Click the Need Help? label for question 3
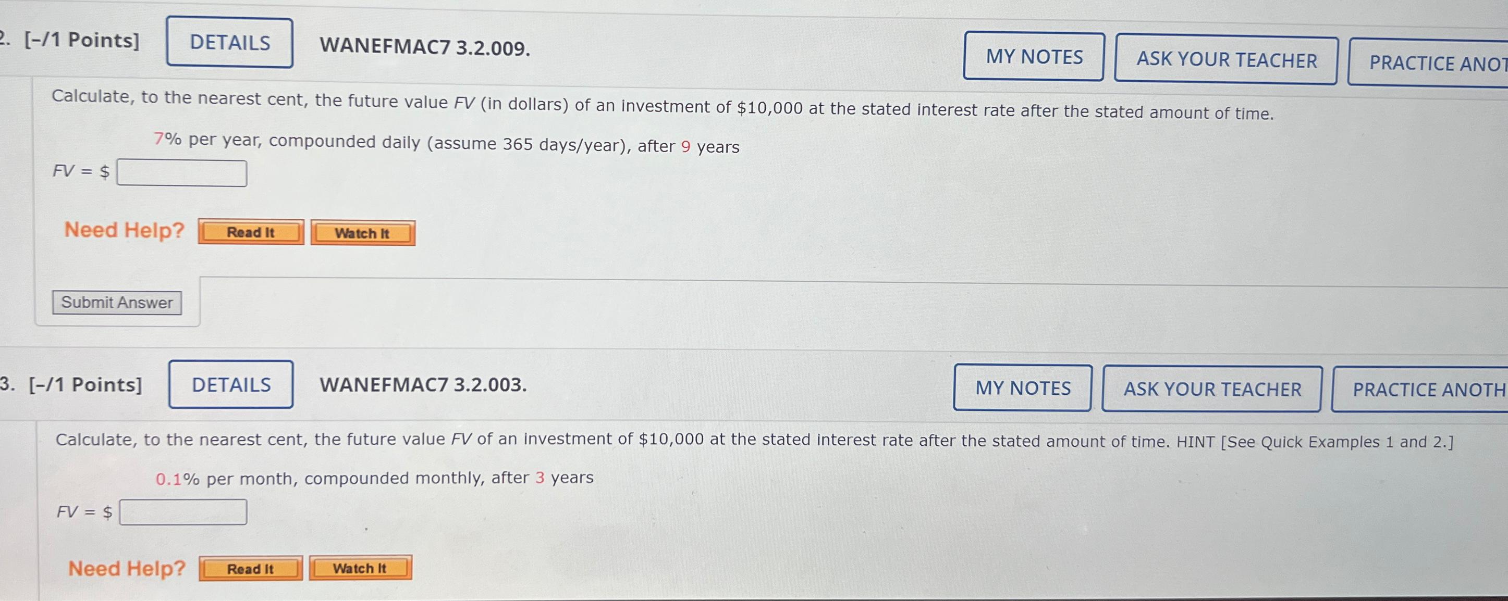The height and width of the screenshot is (601, 1508). click(x=127, y=568)
